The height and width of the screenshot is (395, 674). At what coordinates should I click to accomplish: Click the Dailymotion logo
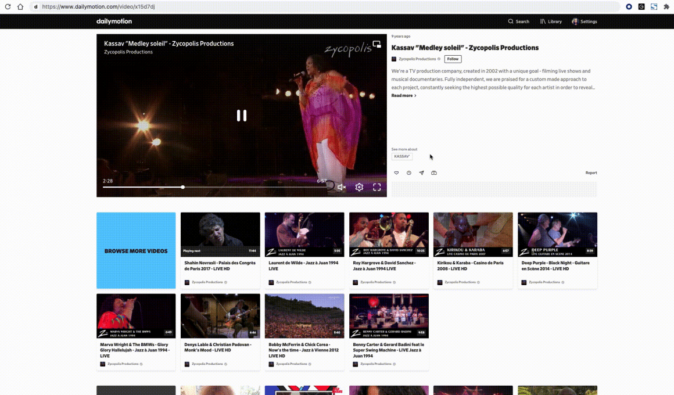114,21
